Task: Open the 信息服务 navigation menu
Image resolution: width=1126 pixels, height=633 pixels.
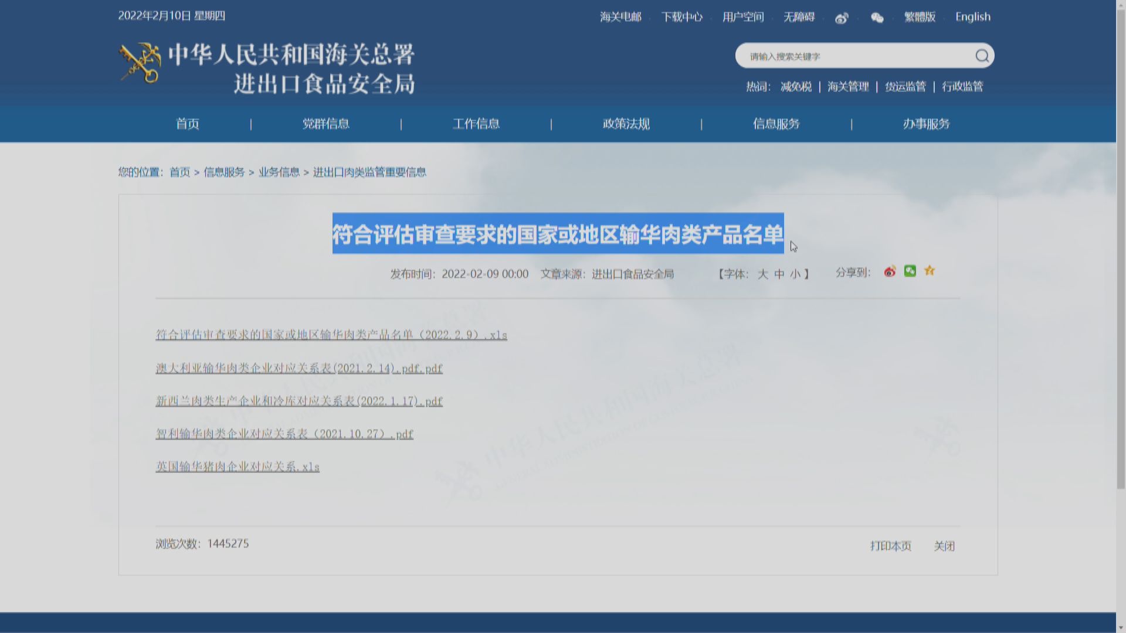Action: pyautogui.click(x=776, y=124)
